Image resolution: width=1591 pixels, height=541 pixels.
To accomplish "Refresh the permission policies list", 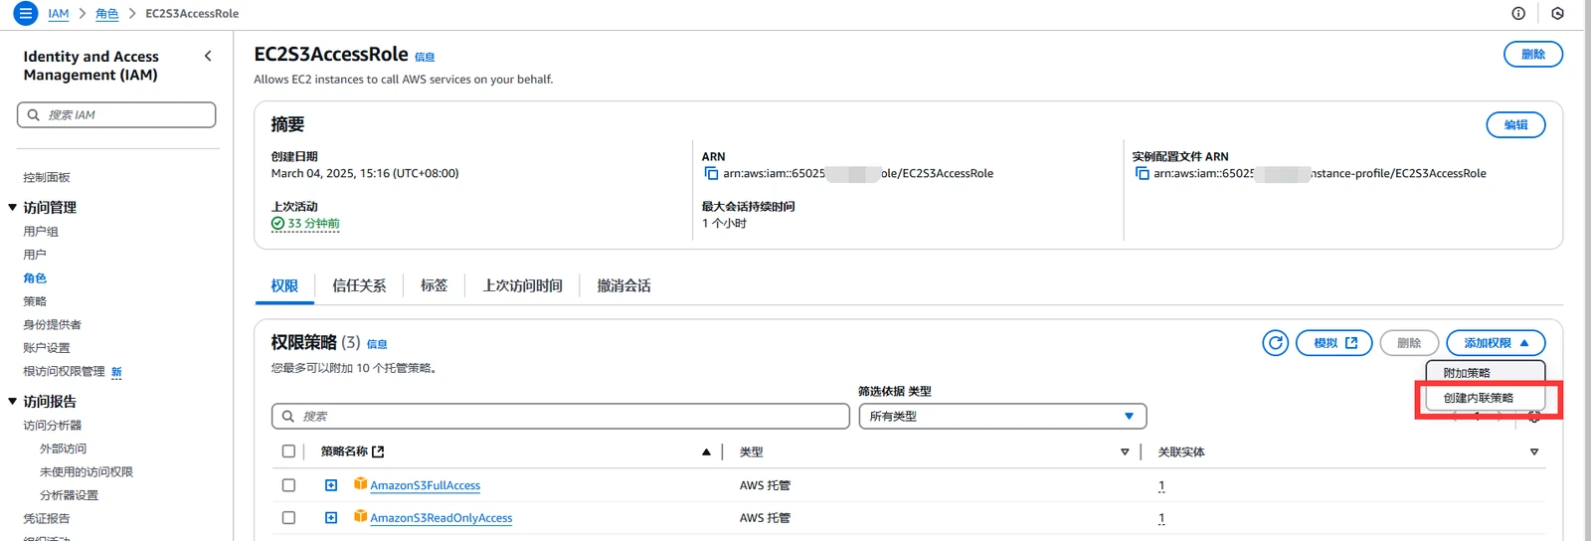I will coord(1276,343).
